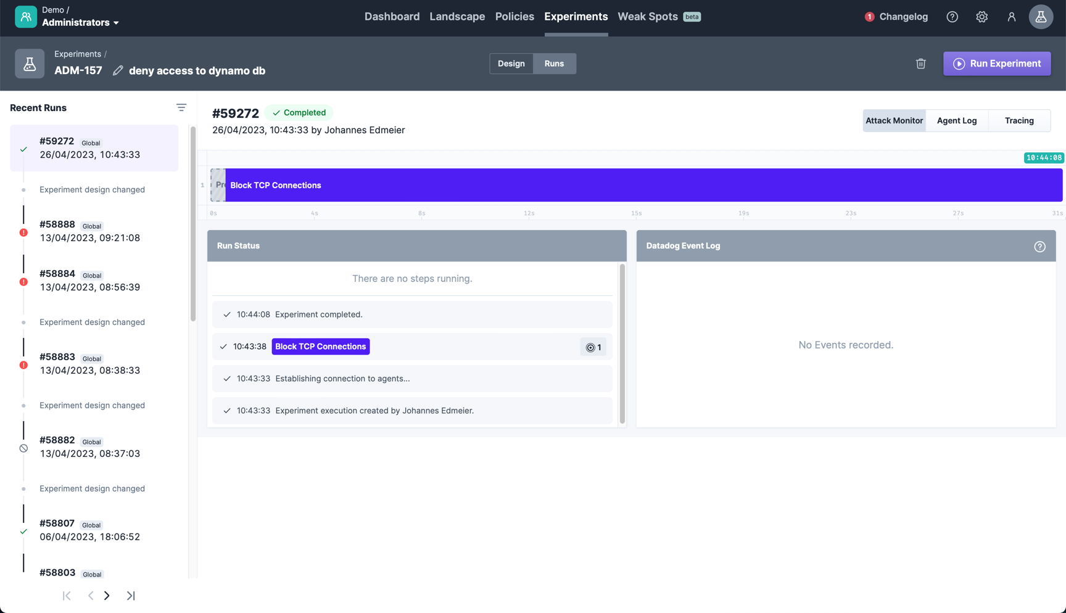
Task: Select the Tracing view
Action: [1018, 121]
